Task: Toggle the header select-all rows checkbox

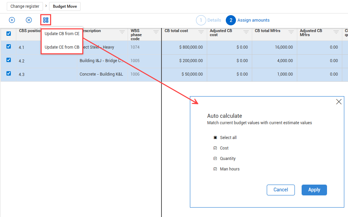Action: [x=9, y=33]
